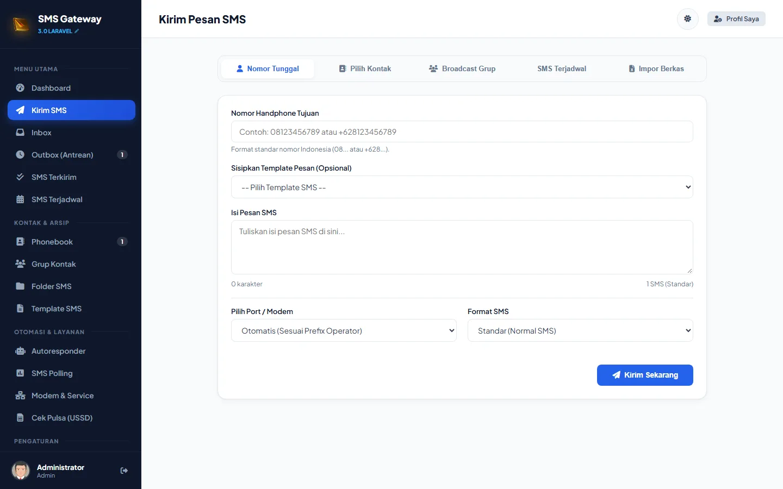The height and width of the screenshot is (489, 783).
Task: Click the calendar icon for SMS Terjadwal
Action: [x=20, y=199]
